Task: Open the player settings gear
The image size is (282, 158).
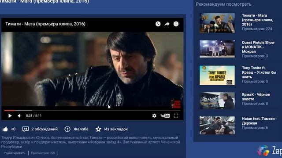Action: pyautogui.click(x=154, y=116)
